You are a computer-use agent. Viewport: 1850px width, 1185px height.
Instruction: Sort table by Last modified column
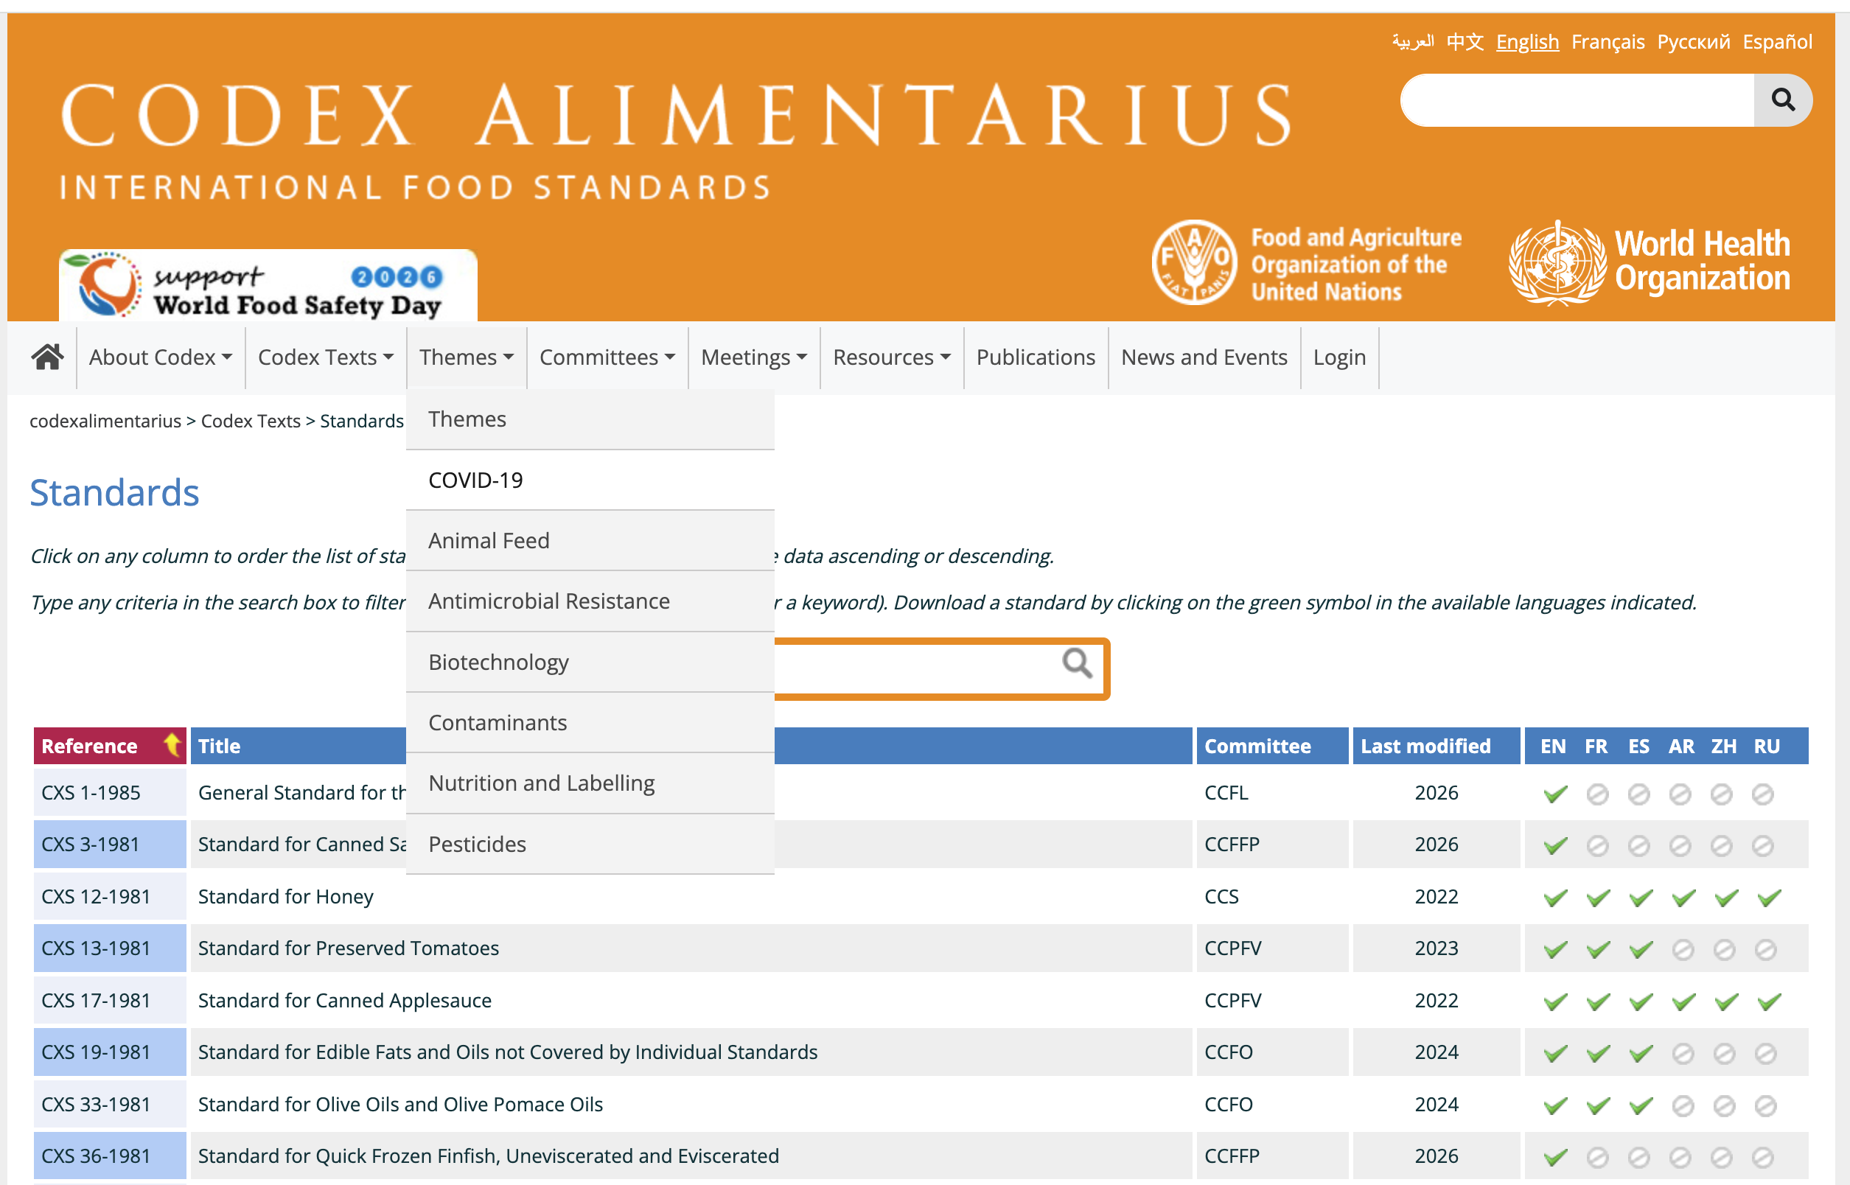pyautogui.click(x=1436, y=746)
